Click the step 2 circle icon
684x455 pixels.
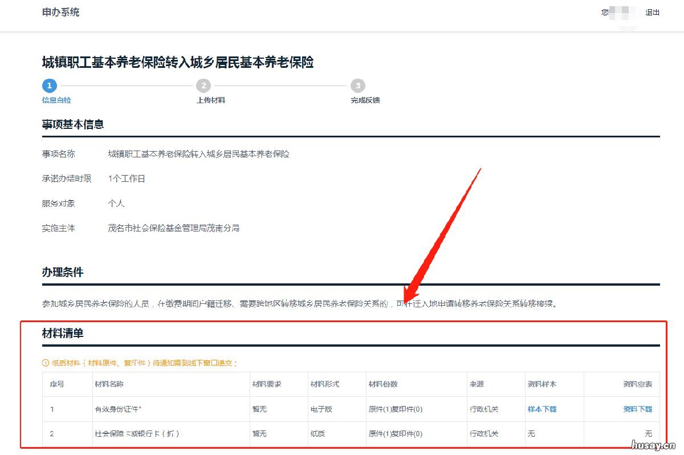pyautogui.click(x=203, y=86)
